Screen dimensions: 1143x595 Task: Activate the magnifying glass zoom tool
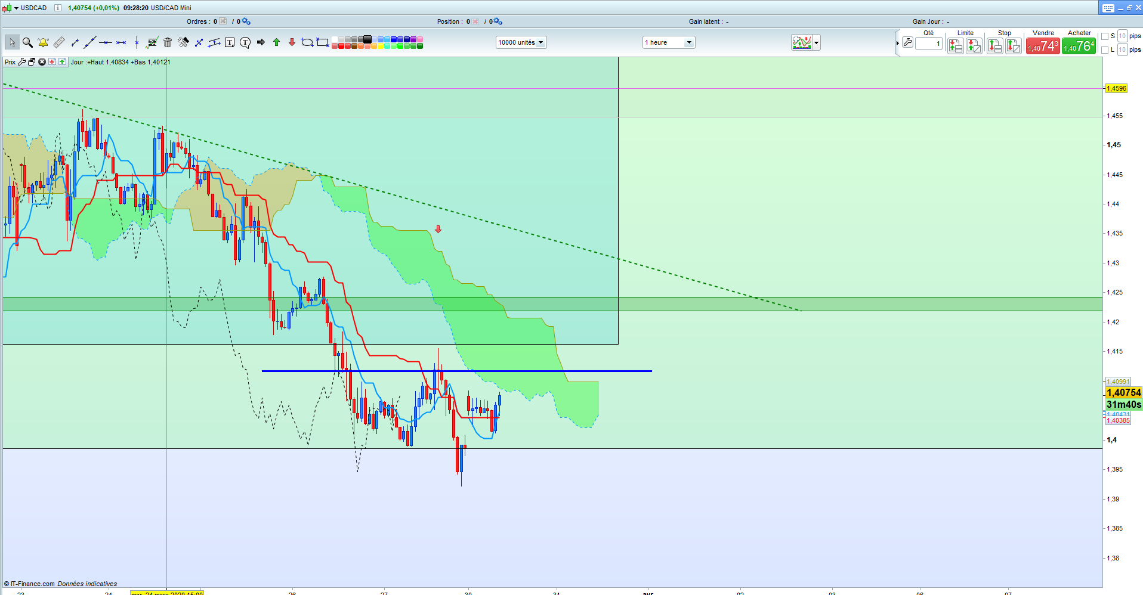click(27, 42)
